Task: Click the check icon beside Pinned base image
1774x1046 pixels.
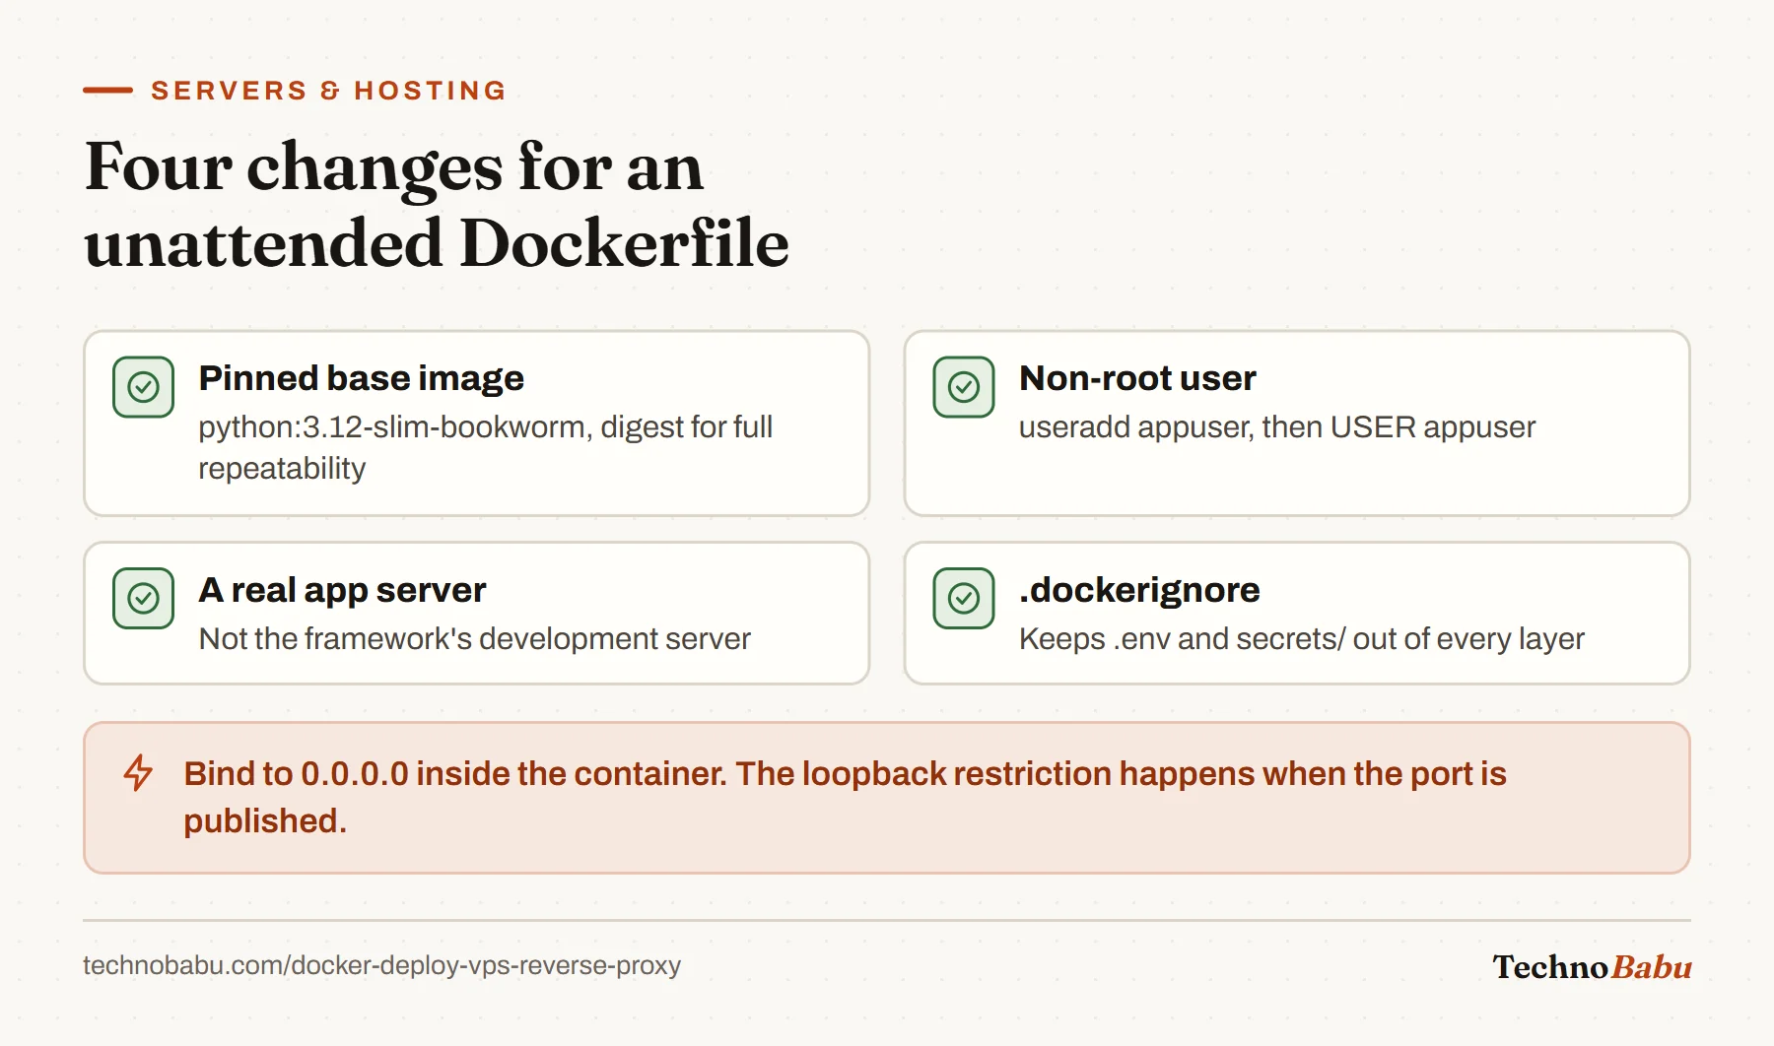Action: [x=143, y=387]
